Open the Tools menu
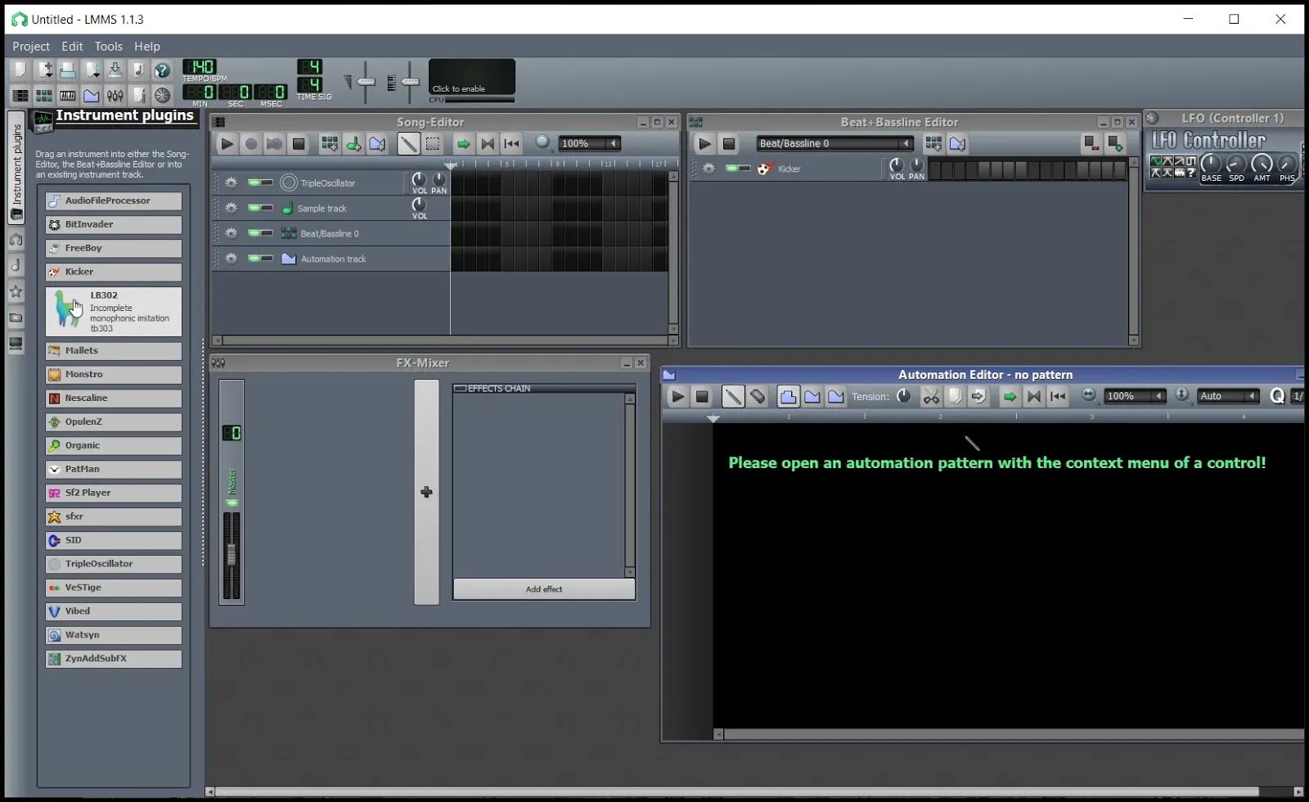This screenshot has width=1309, height=802. 108,47
